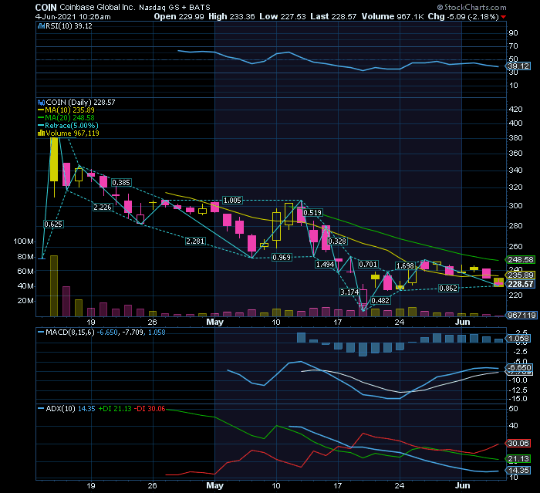The image size is (540, 493).
Task: Click the 14.35 ADX axis tag
Action: tap(518, 471)
